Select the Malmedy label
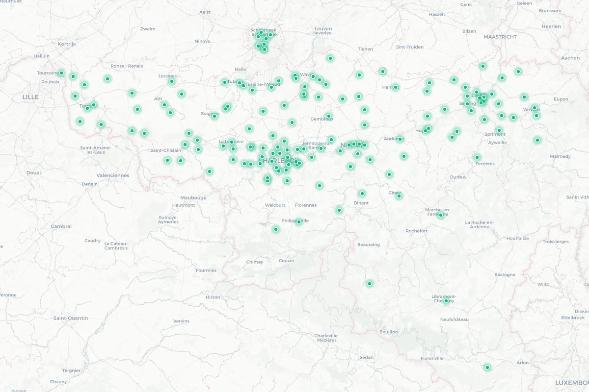 (560, 156)
